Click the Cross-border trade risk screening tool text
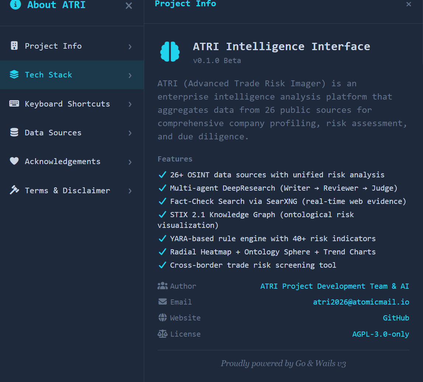Image resolution: width=423 pixels, height=382 pixels. click(x=253, y=265)
